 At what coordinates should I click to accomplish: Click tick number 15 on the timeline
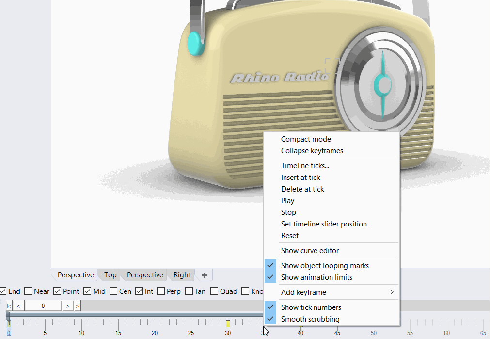coord(118,333)
